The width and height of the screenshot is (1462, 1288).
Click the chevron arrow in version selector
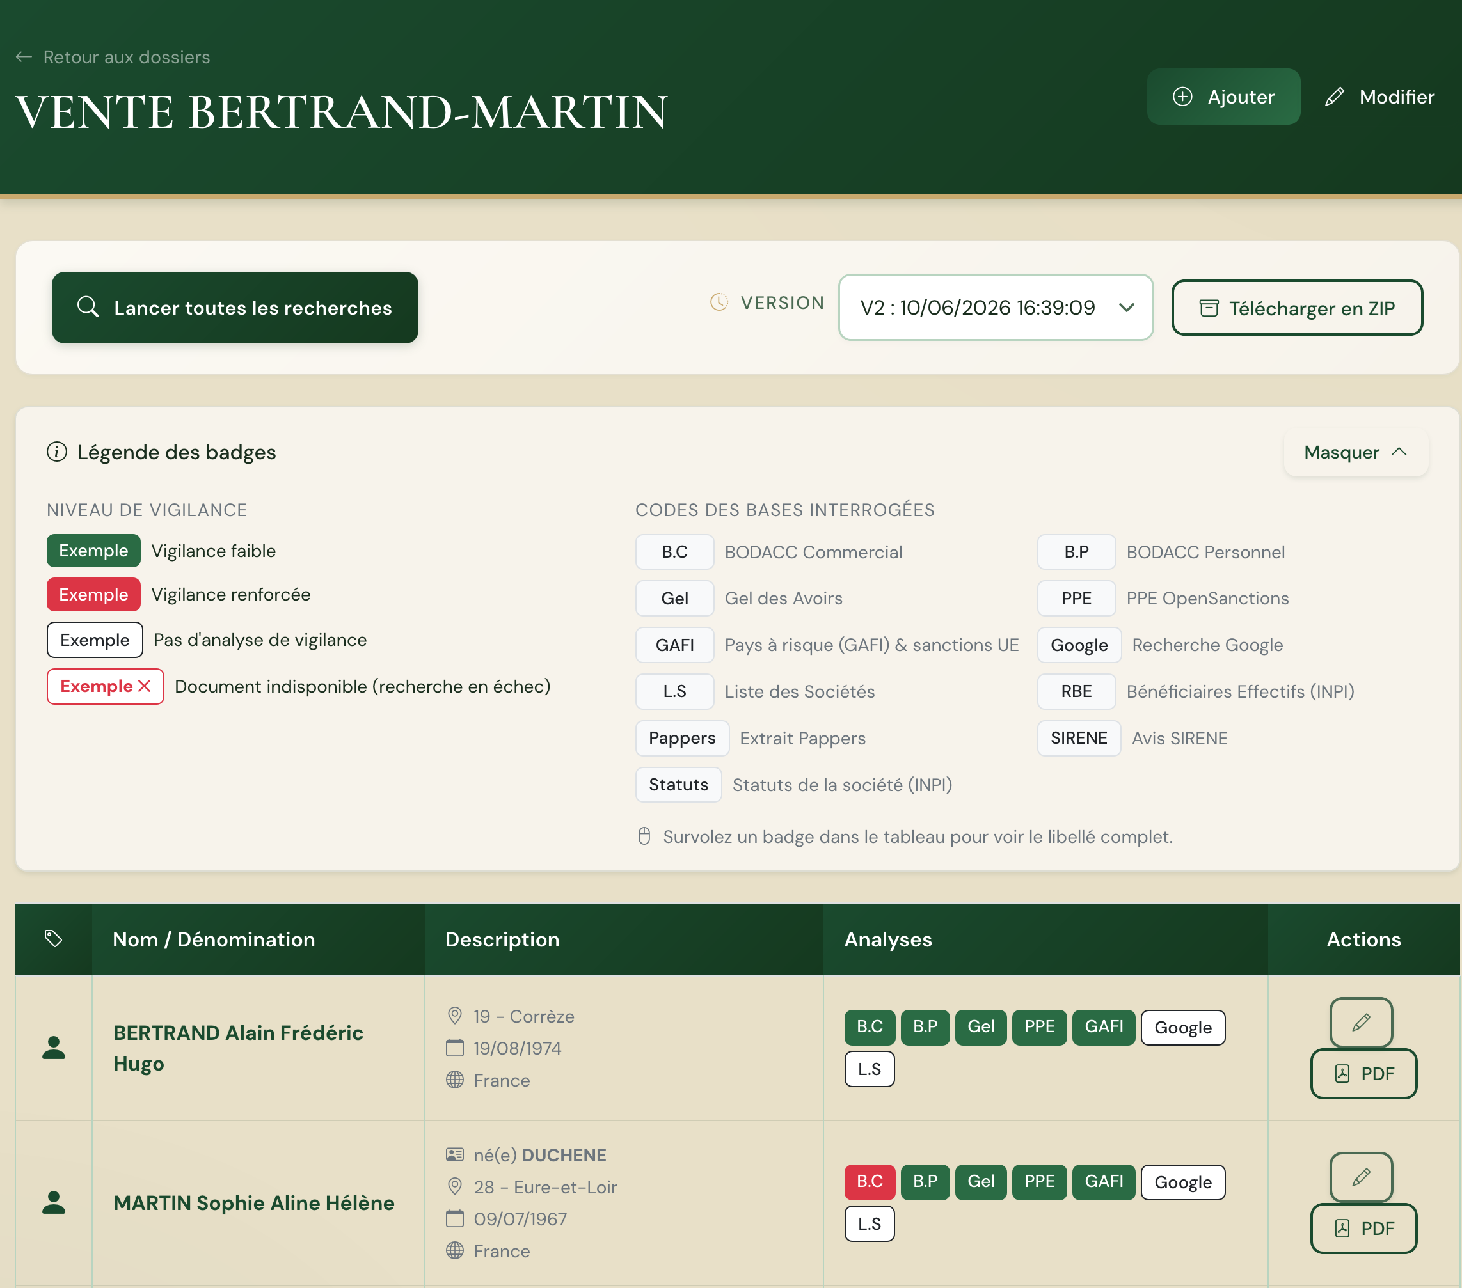tap(1127, 308)
